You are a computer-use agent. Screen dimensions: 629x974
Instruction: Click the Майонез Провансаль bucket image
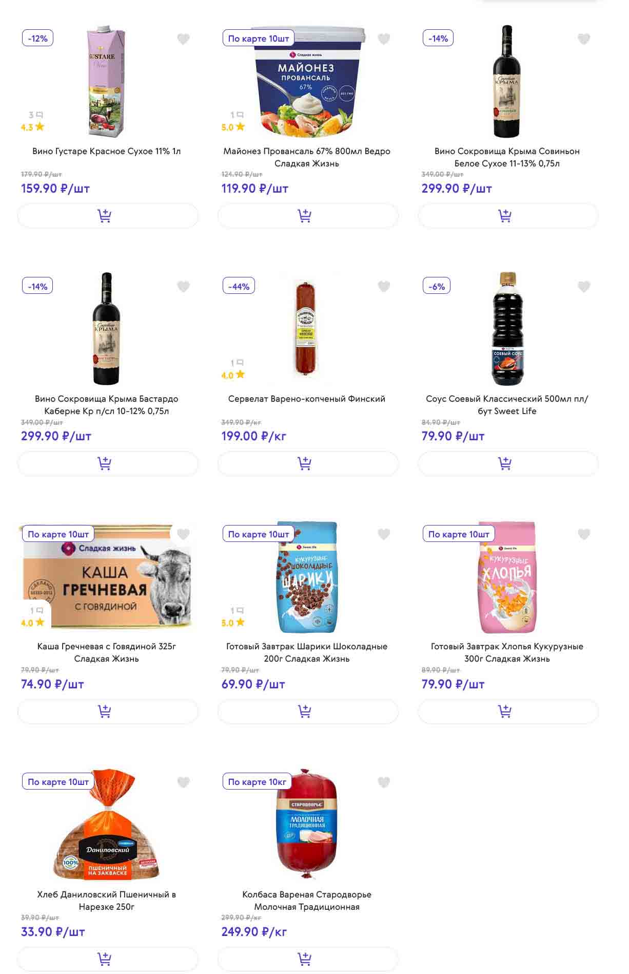(x=307, y=82)
